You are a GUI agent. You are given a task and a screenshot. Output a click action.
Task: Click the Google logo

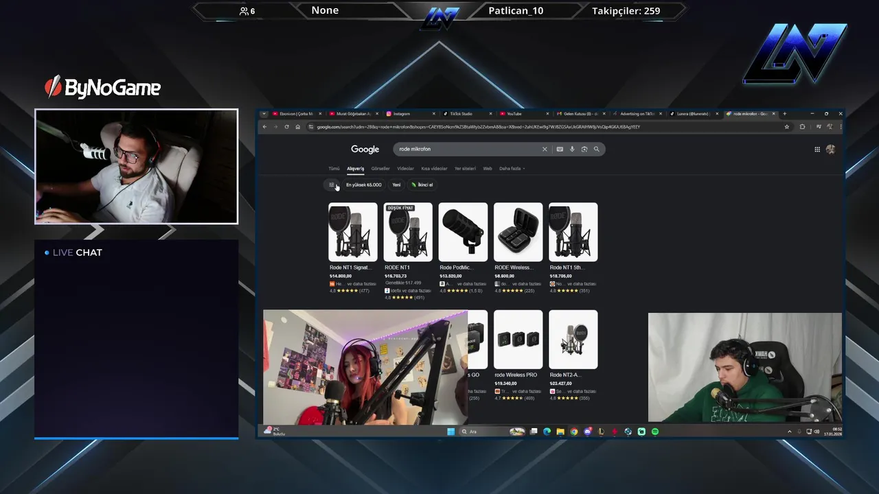pos(365,149)
